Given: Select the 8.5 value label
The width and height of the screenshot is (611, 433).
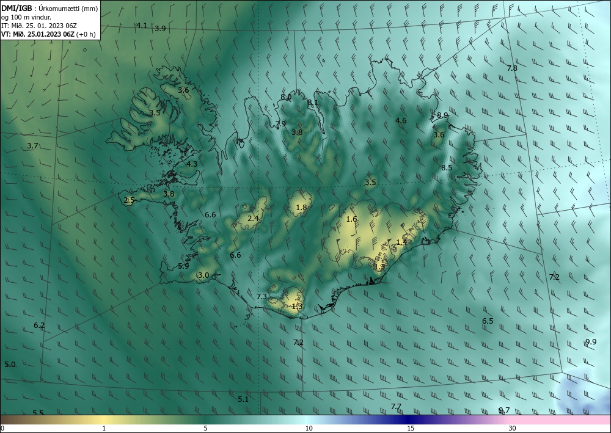Looking at the screenshot, I should coord(447,167).
